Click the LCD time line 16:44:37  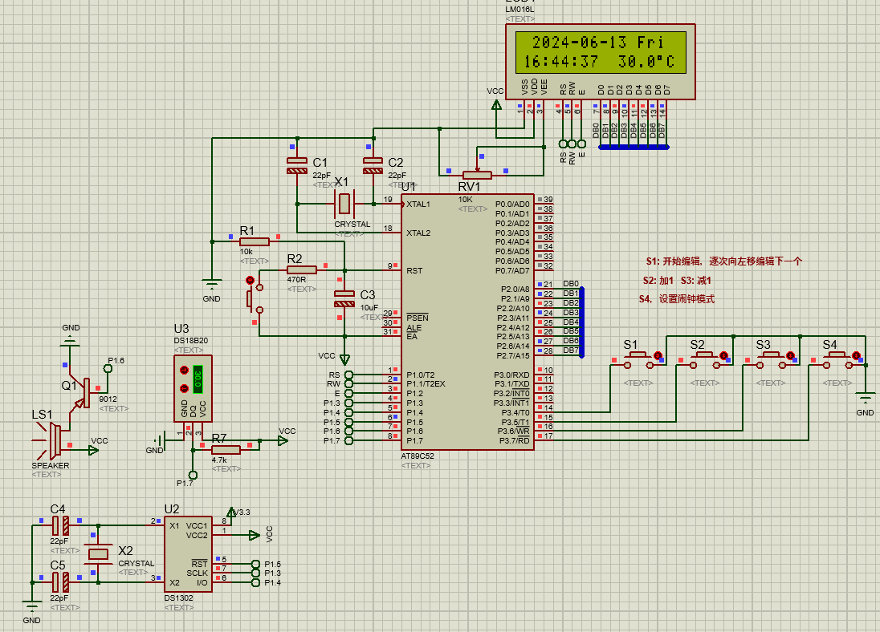561,62
